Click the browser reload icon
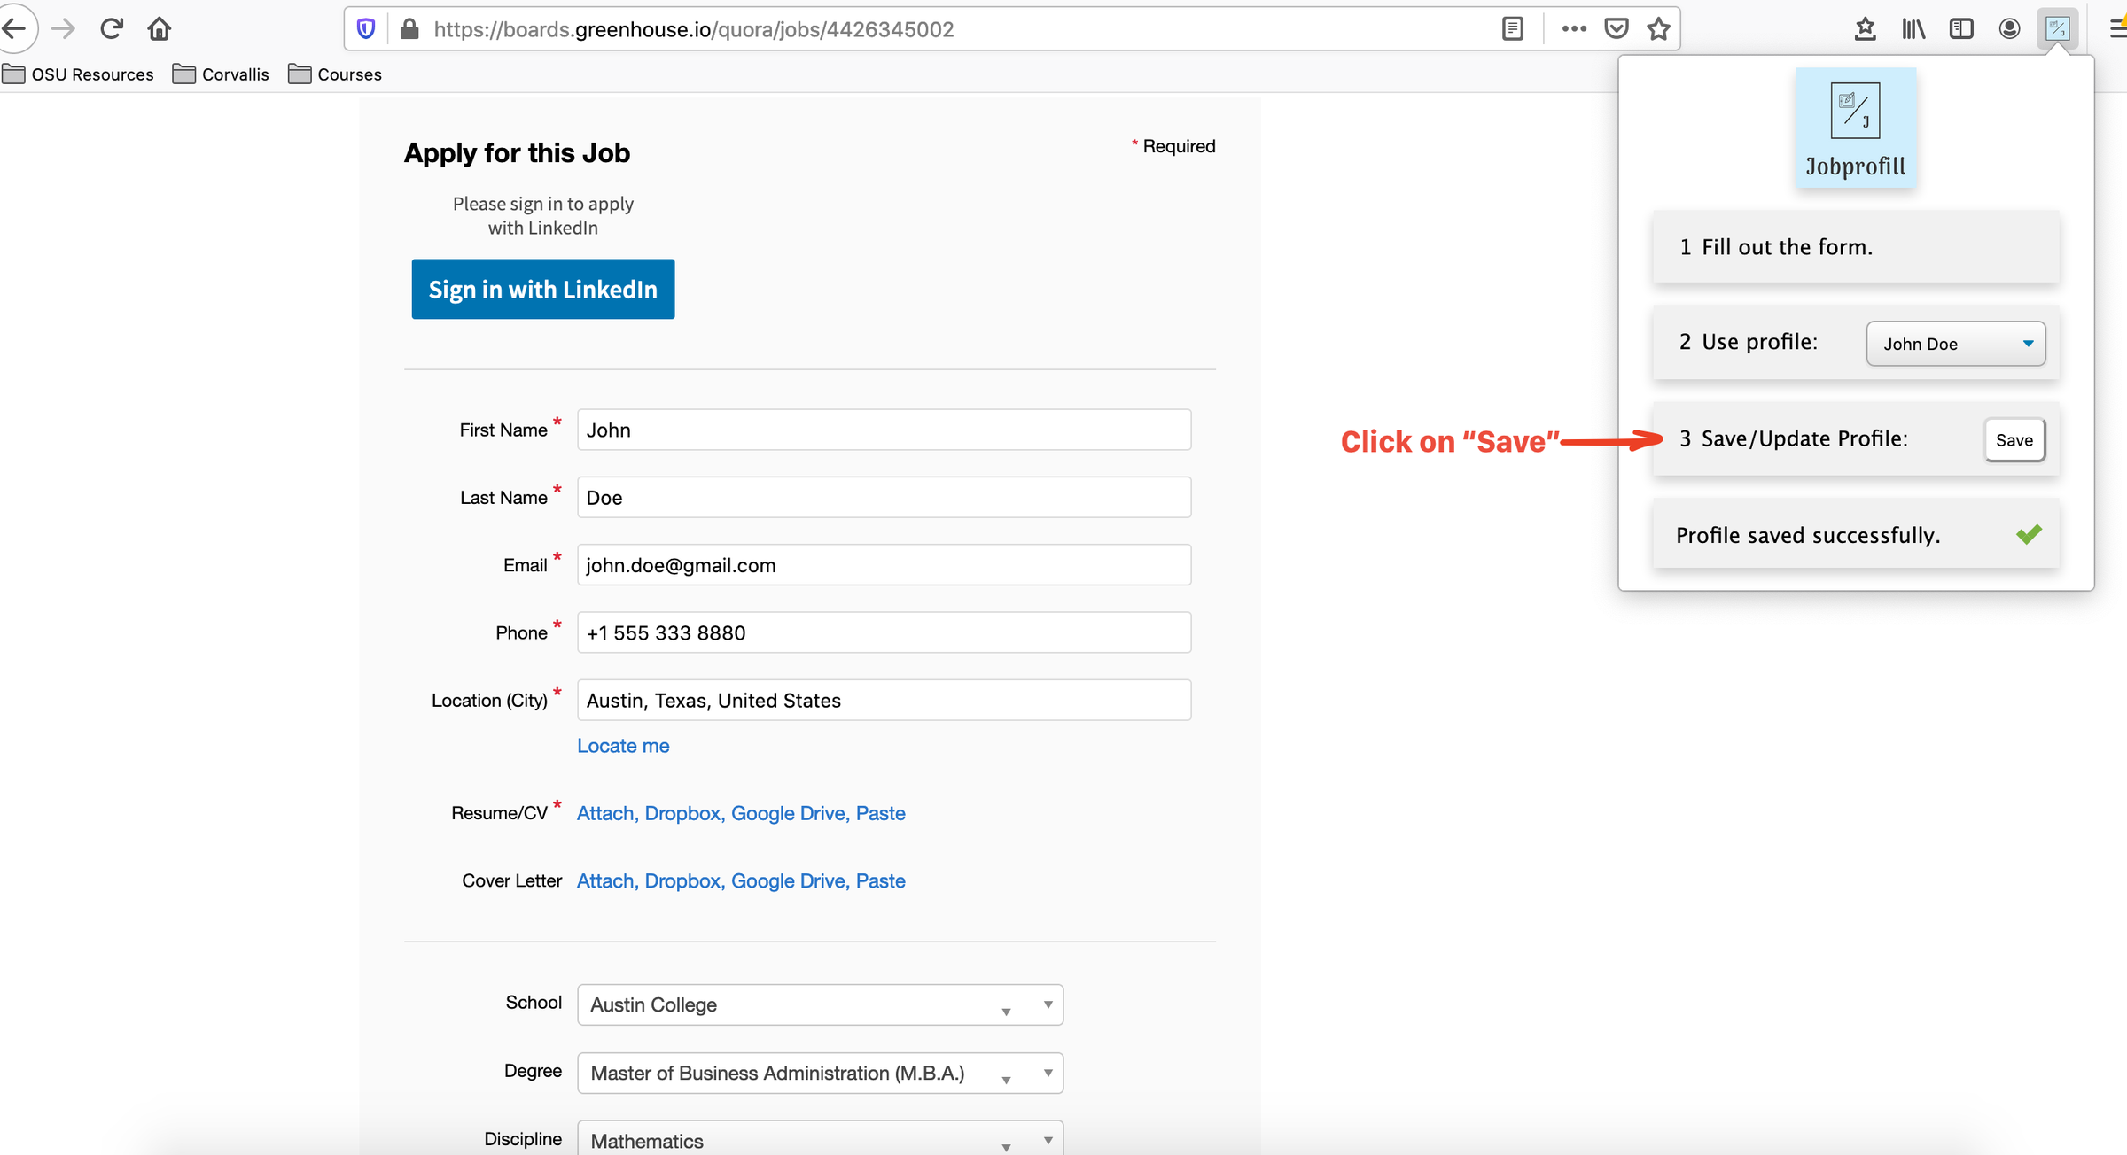The width and height of the screenshot is (2127, 1155). point(112,29)
